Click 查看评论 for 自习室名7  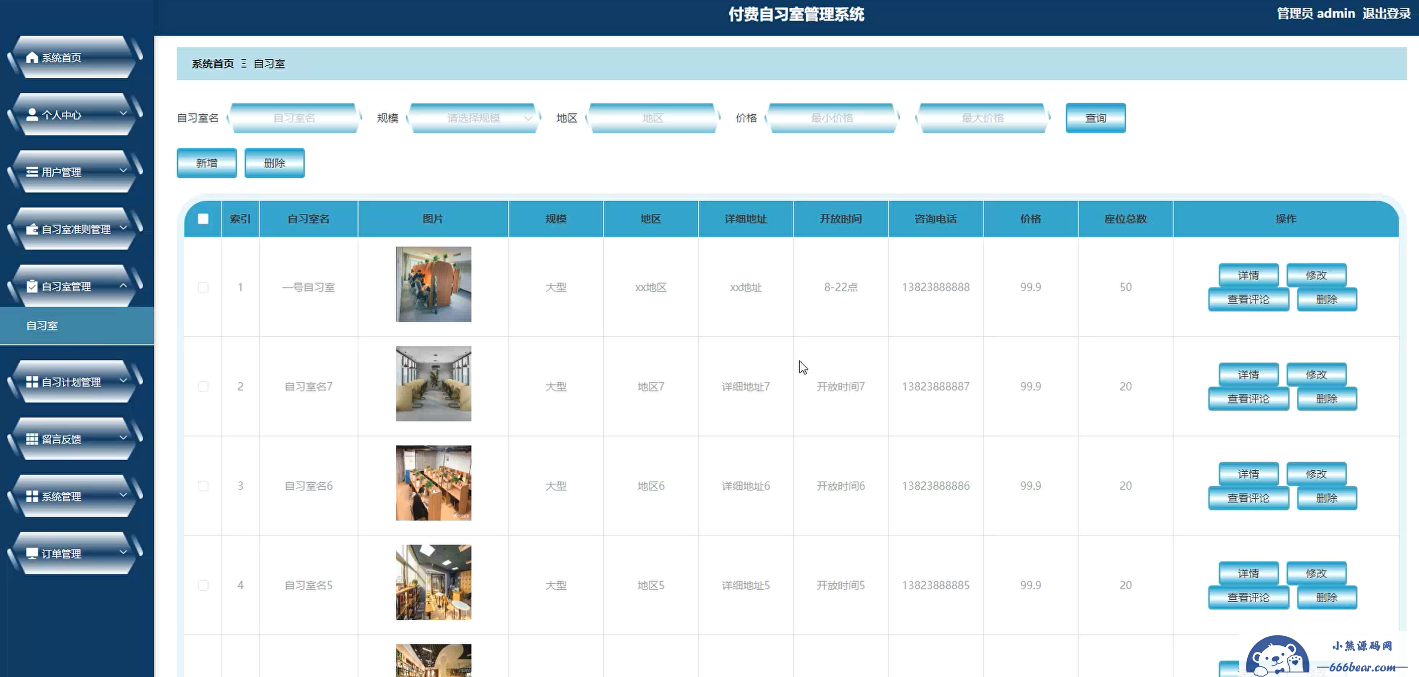(x=1248, y=399)
